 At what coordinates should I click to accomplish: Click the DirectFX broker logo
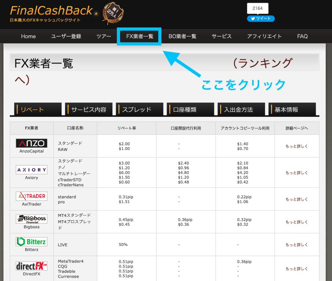click(x=31, y=266)
